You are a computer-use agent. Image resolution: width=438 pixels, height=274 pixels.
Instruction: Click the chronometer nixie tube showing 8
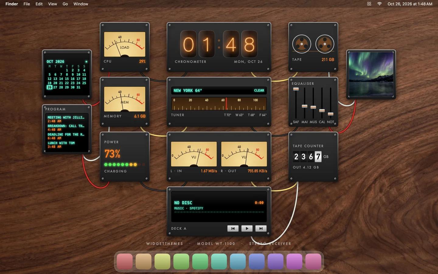[249, 44]
